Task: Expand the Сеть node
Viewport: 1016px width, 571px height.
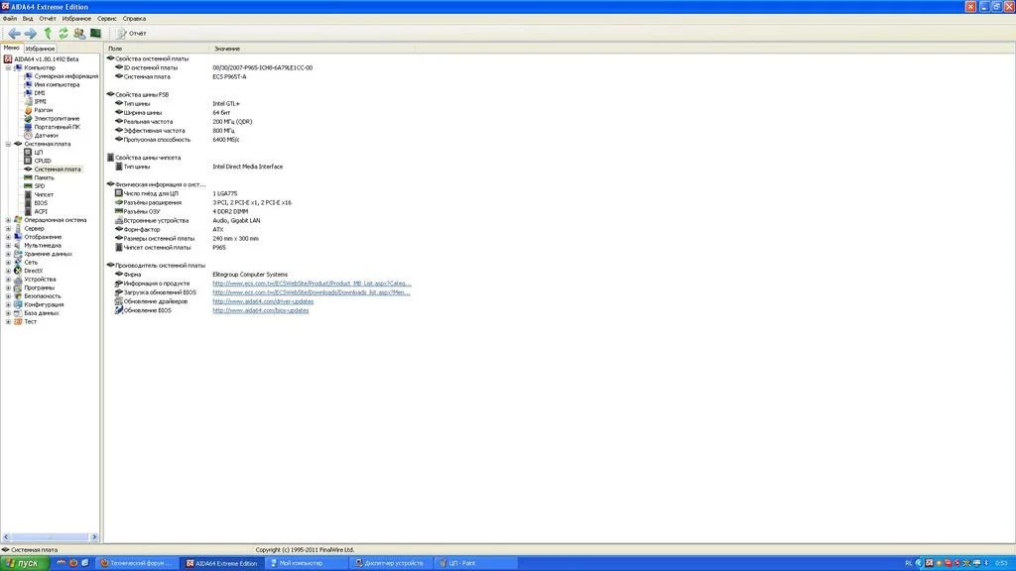Action: (x=8, y=262)
